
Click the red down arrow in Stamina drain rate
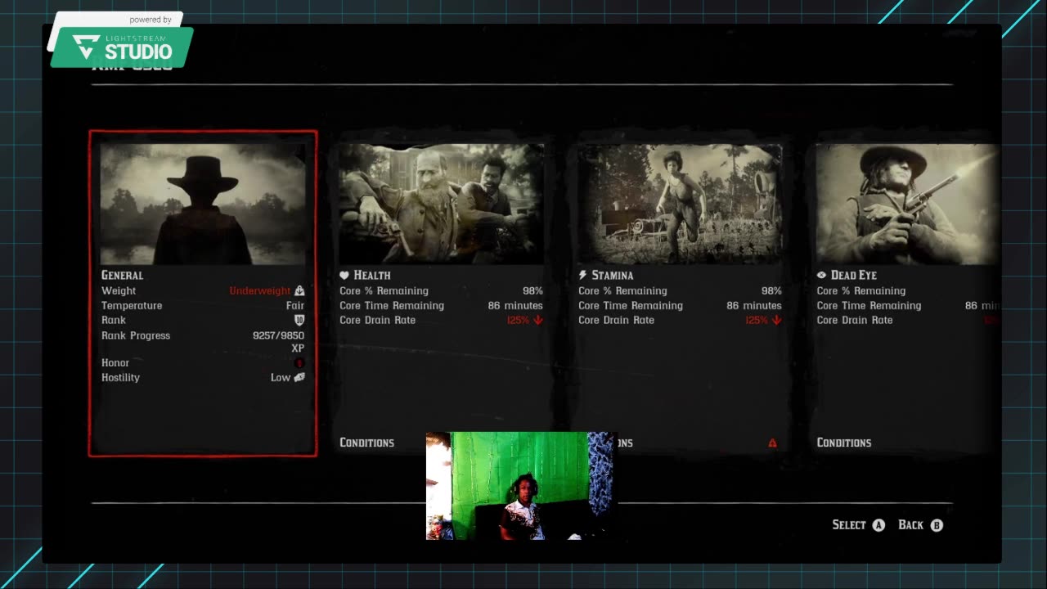point(776,320)
